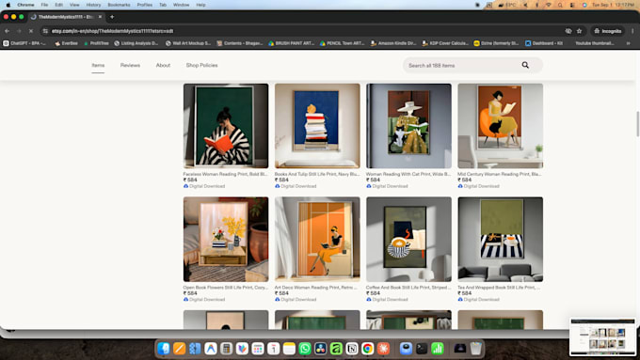Open Spotlight search in menu bar

tap(560, 5)
